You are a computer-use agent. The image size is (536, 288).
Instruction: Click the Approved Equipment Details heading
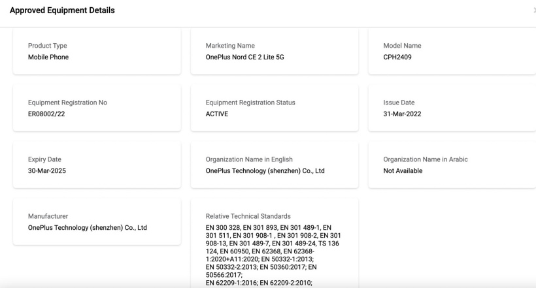pos(62,10)
